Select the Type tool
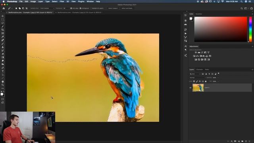254x143 pixels. [3, 71]
